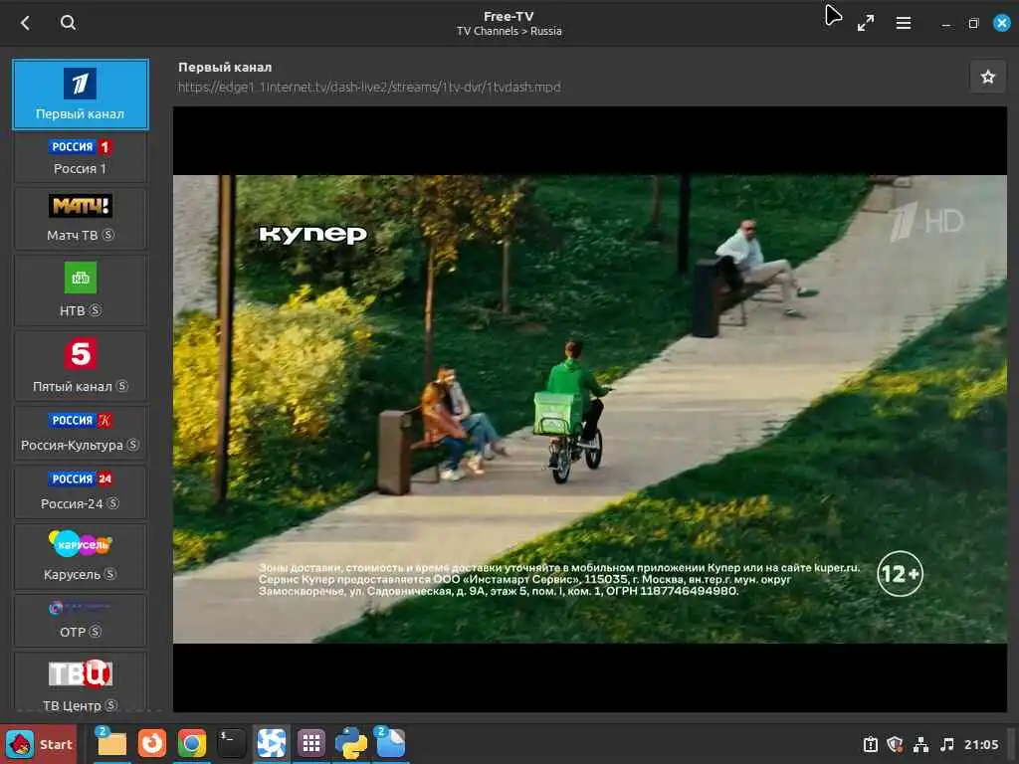Open the music note sound tray icon
Viewport: 1019px width, 764px height.
[947, 744]
